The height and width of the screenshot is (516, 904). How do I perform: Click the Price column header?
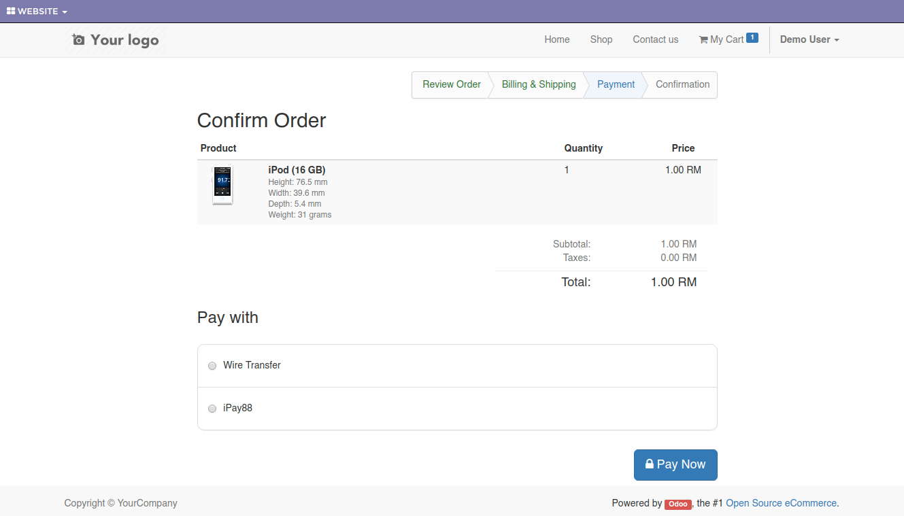683,148
